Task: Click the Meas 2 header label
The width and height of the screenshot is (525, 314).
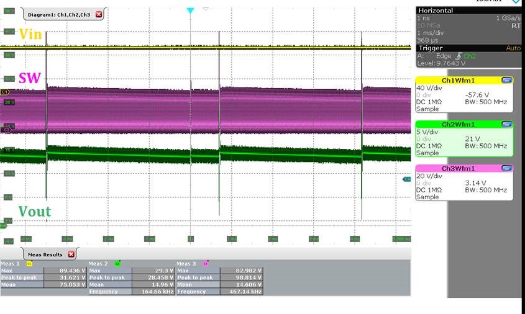Action: pyautogui.click(x=98, y=264)
